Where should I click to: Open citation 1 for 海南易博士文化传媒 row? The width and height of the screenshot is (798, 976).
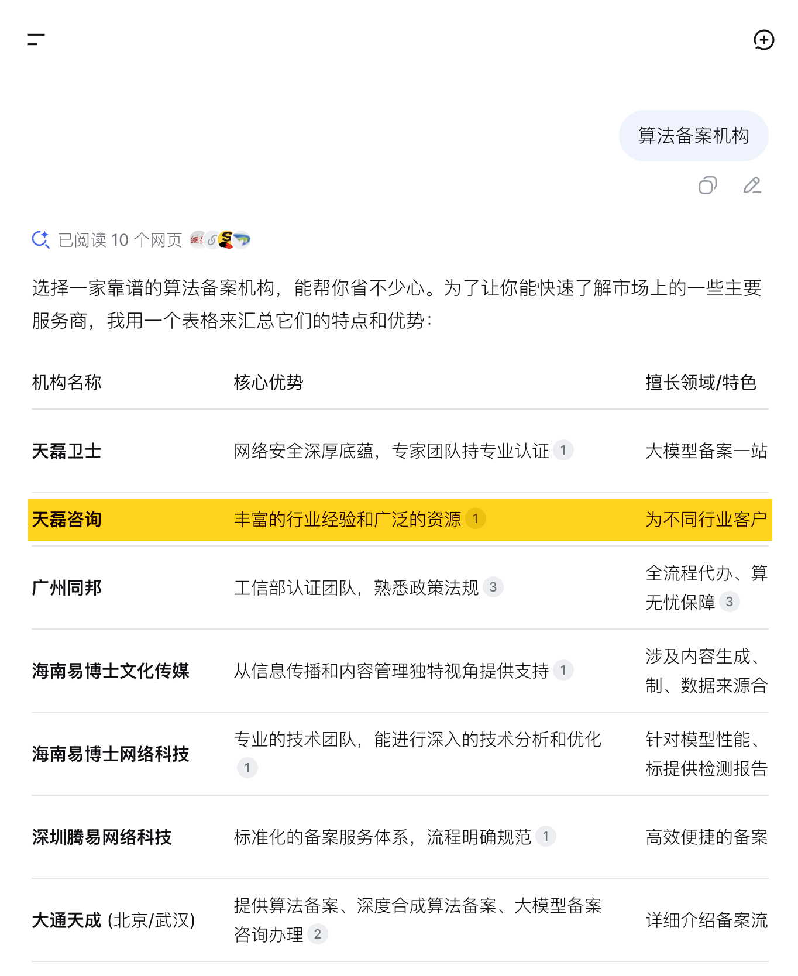(563, 670)
